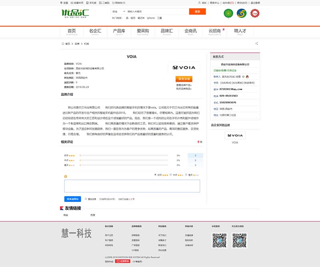The height and width of the screenshot is (267, 320).
Task: Click the blue comment submit button
Action: point(72,199)
